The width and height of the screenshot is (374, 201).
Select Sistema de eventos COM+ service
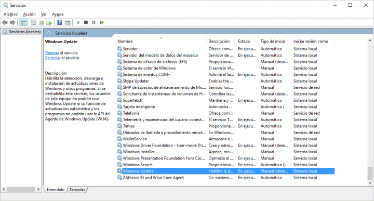coord(225,74)
